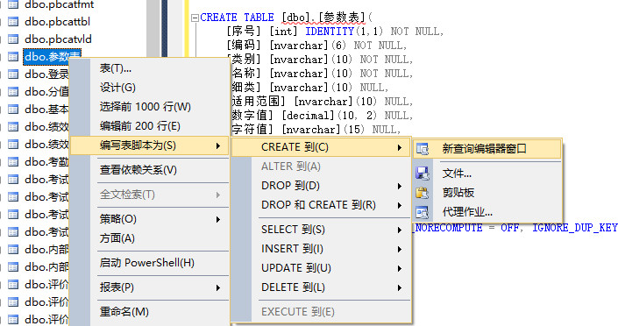Choose 新查询编辑器窗口 in the submenu
This screenshot has width=618, height=326.
487,149
